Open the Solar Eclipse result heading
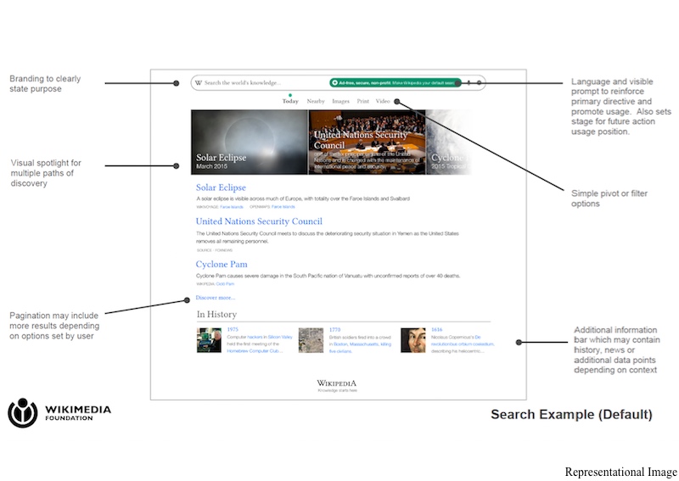The width and height of the screenshot is (679, 481). coord(221,187)
